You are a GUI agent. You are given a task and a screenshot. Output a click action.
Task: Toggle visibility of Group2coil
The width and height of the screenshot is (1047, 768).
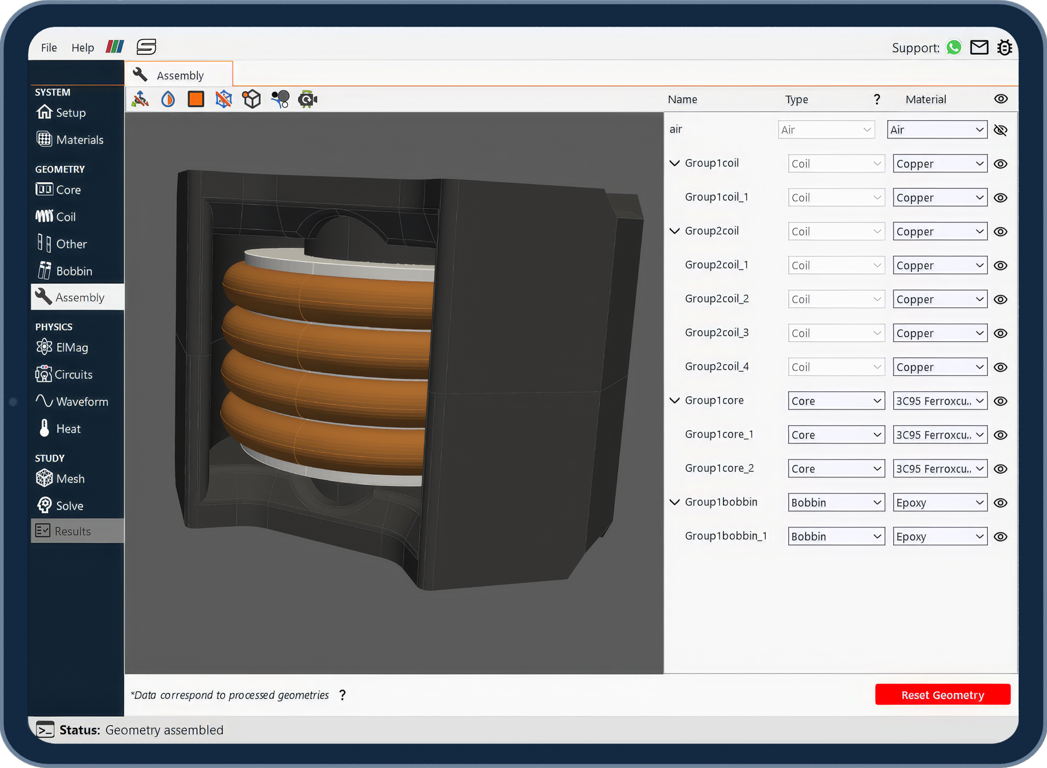pyautogui.click(x=1000, y=232)
